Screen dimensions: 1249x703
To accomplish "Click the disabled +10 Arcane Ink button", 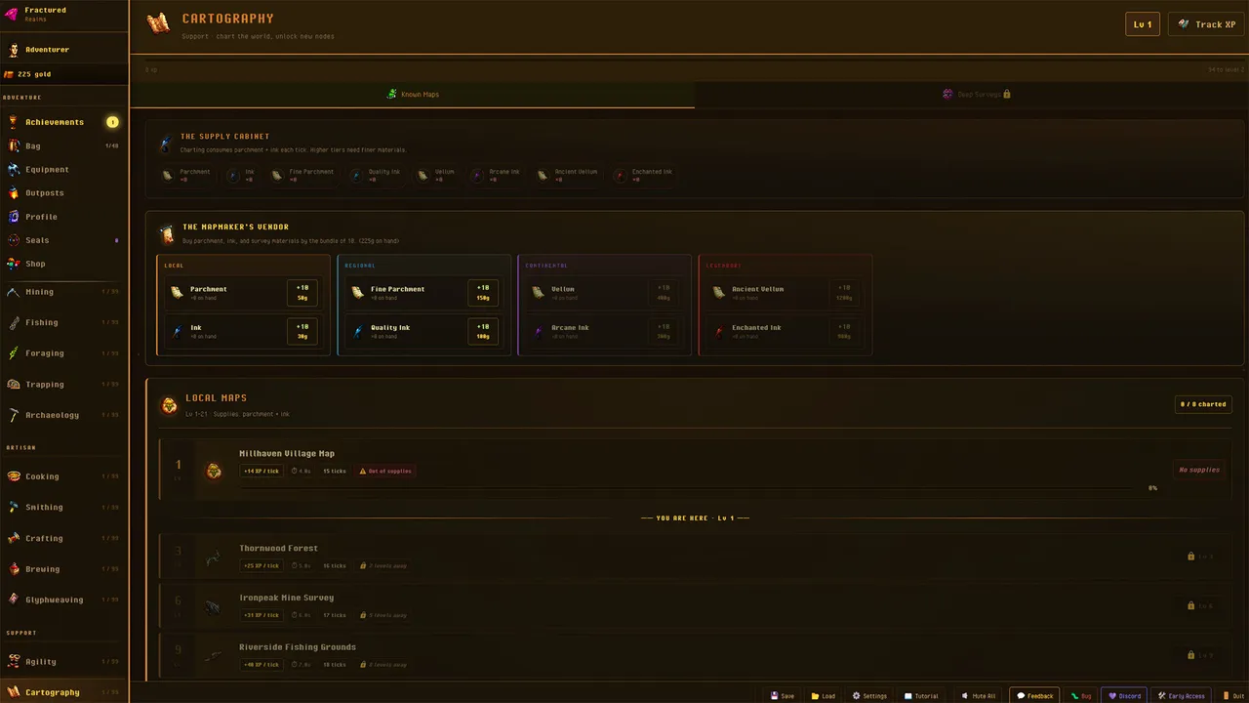I will (x=664, y=331).
